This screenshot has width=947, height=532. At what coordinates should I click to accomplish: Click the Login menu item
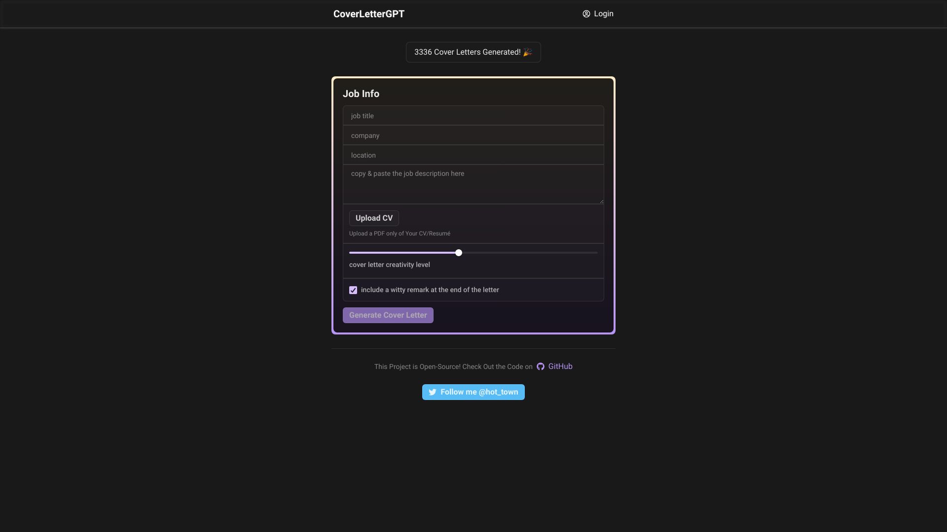point(597,14)
